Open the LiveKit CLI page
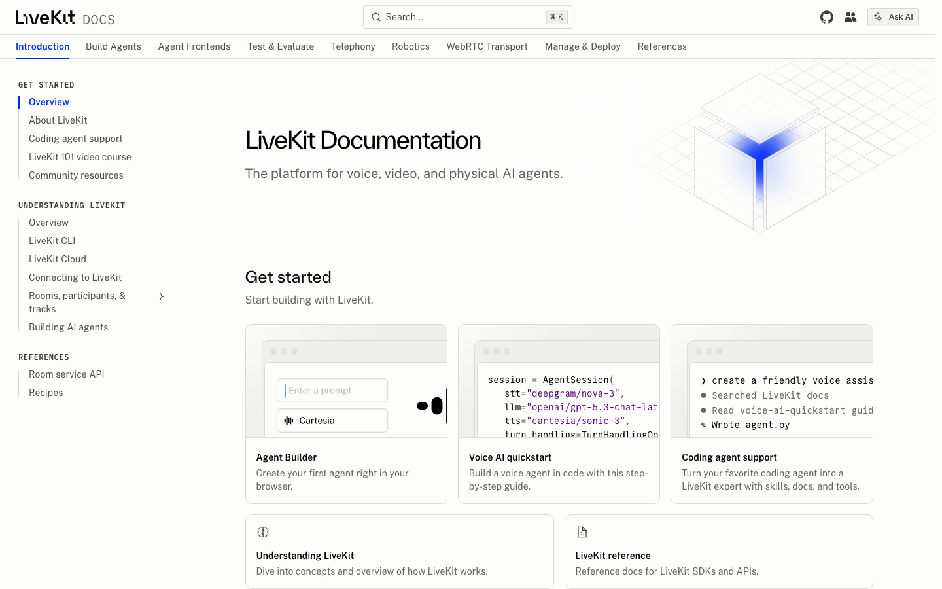The width and height of the screenshot is (942, 589). tap(52, 241)
